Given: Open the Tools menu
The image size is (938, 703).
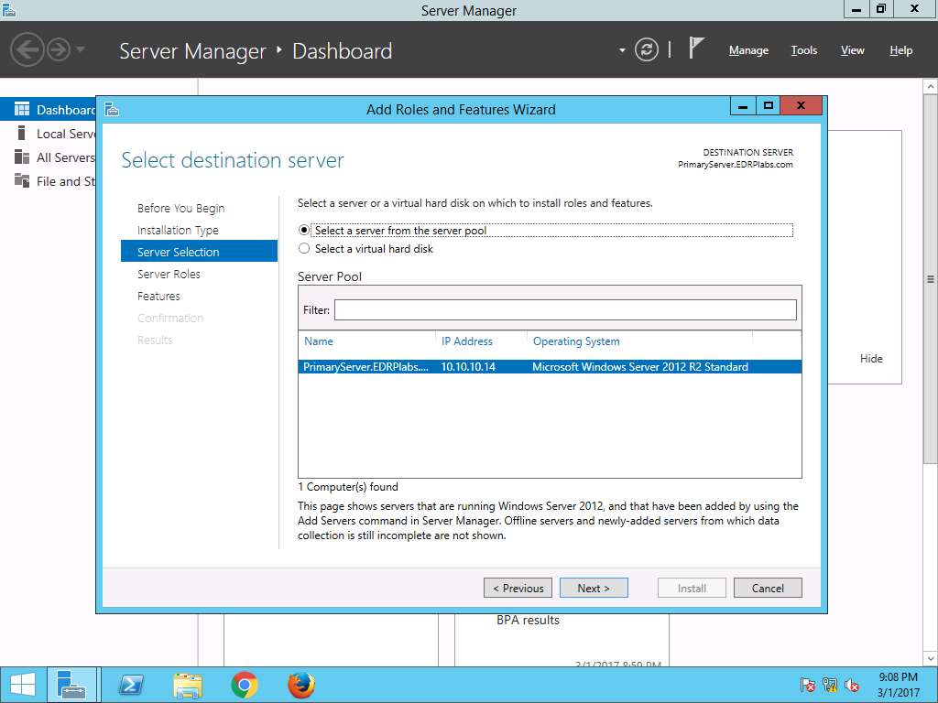Looking at the screenshot, I should [803, 50].
